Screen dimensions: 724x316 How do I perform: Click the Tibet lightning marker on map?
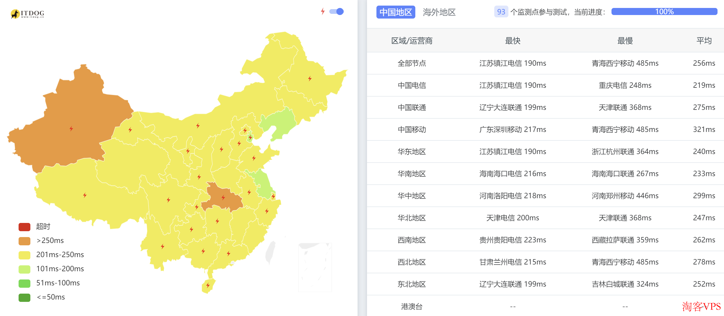point(85,195)
